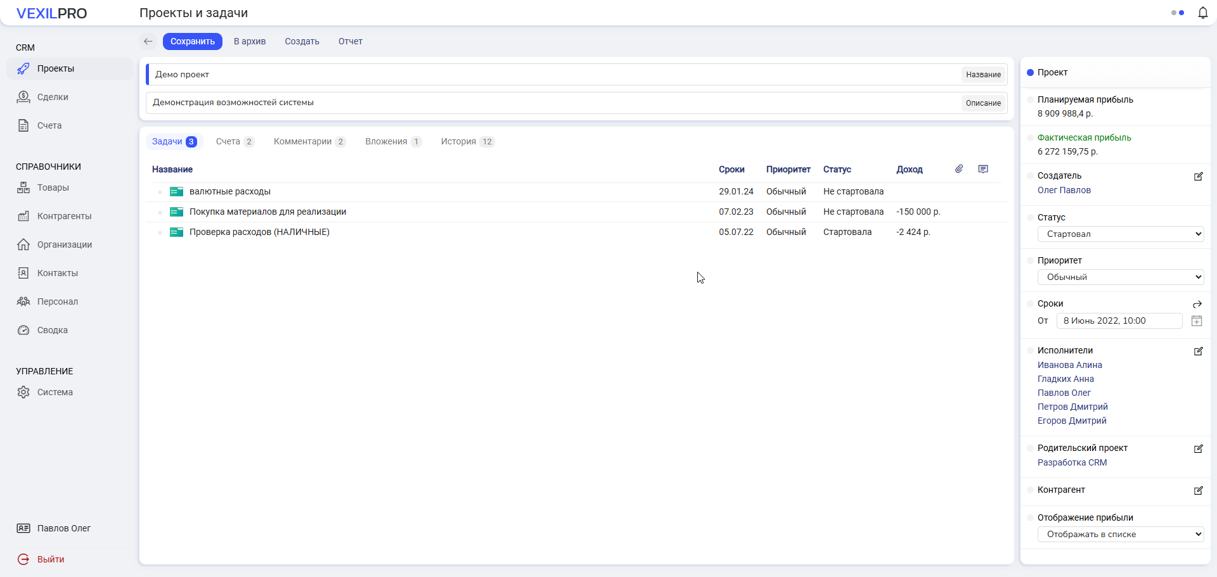The width and height of the screenshot is (1217, 577).
Task: Open the Приоритет dropdown showing Обычный
Action: [x=1120, y=277]
